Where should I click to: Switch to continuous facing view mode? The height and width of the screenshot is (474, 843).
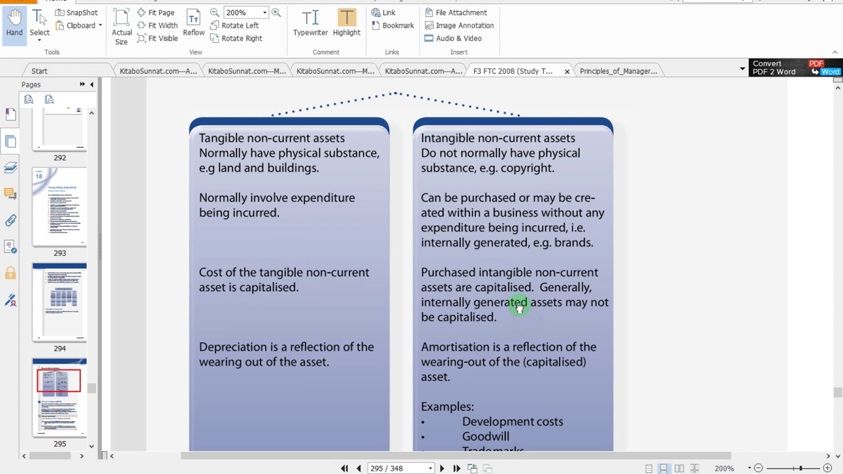coord(694,468)
